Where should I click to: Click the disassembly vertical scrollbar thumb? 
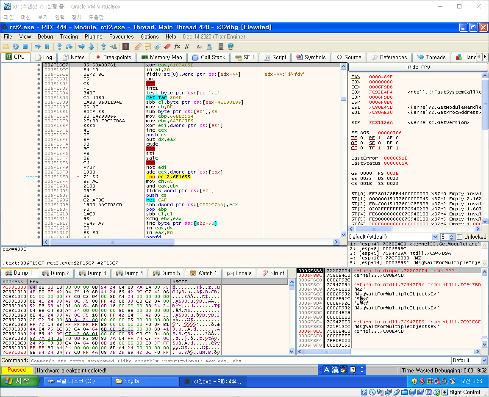pos(343,99)
